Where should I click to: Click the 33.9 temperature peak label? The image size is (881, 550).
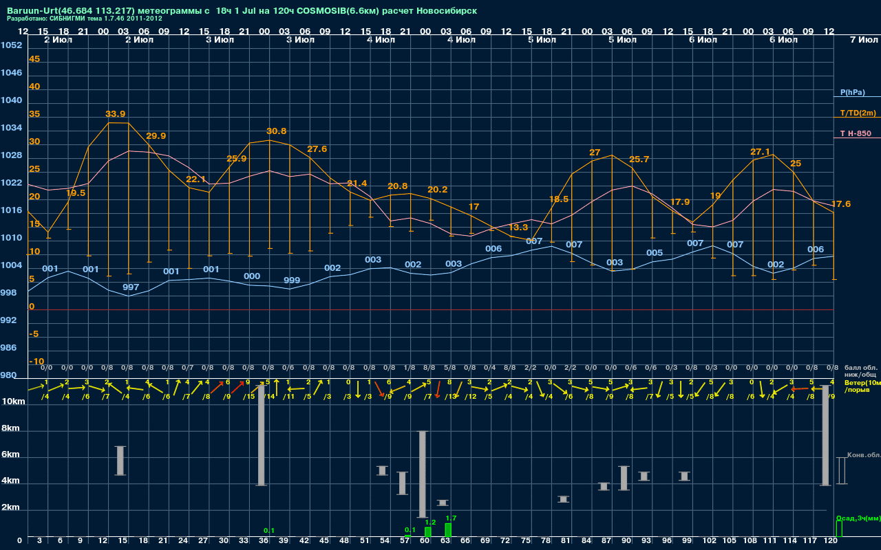[116, 114]
